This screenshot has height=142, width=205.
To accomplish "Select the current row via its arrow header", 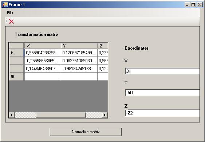I will (x=16, y=53).
